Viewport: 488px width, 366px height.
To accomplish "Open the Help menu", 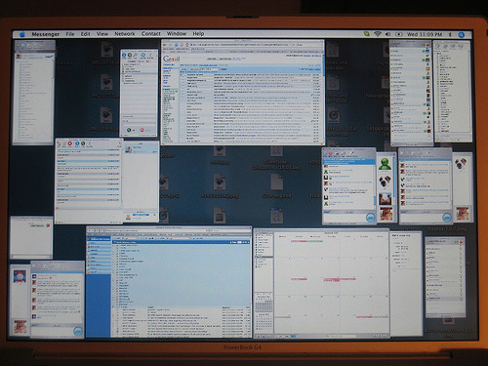I will tap(198, 33).
